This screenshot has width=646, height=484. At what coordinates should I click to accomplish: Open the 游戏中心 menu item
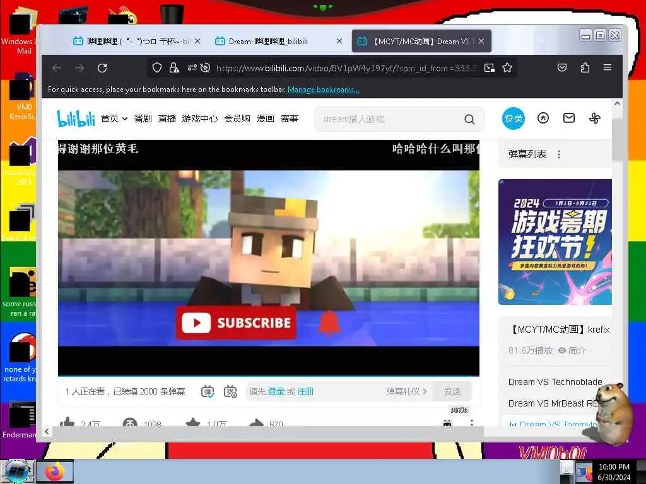click(x=200, y=118)
